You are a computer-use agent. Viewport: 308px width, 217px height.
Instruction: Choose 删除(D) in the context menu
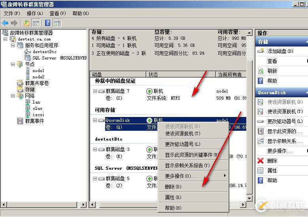tap(193, 187)
